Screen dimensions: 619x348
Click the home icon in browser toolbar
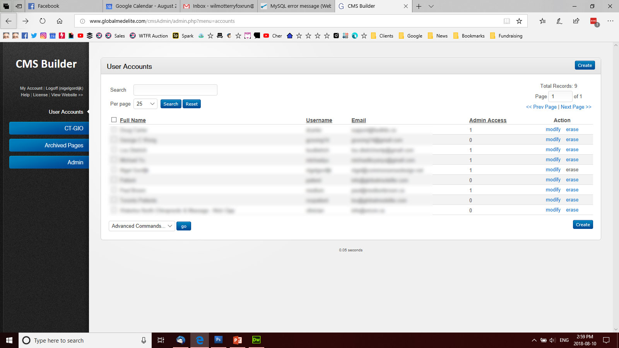tap(60, 21)
